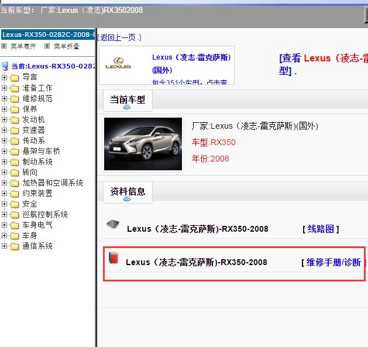Open the 当前车型 section tab
Image resolution: width=368 pixels, height=347 pixels.
[x=128, y=101]
